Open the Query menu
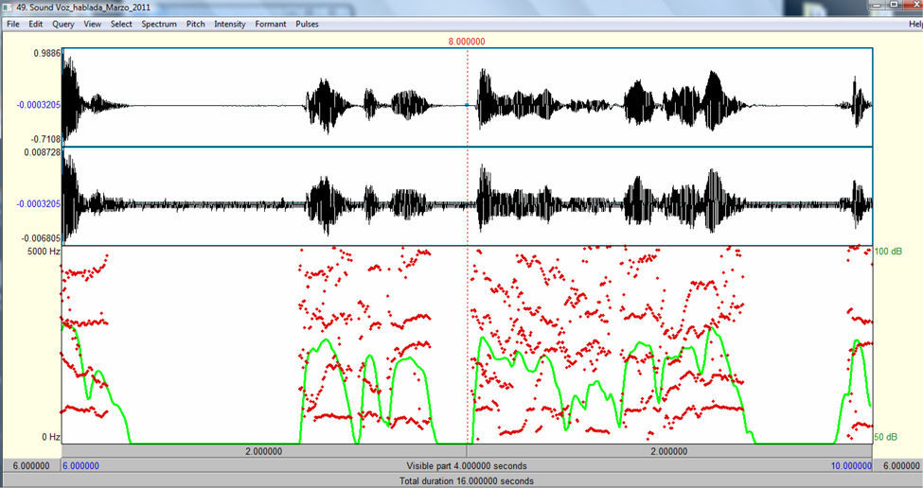Screen dimensions: 923x488 tap(63, 24)
